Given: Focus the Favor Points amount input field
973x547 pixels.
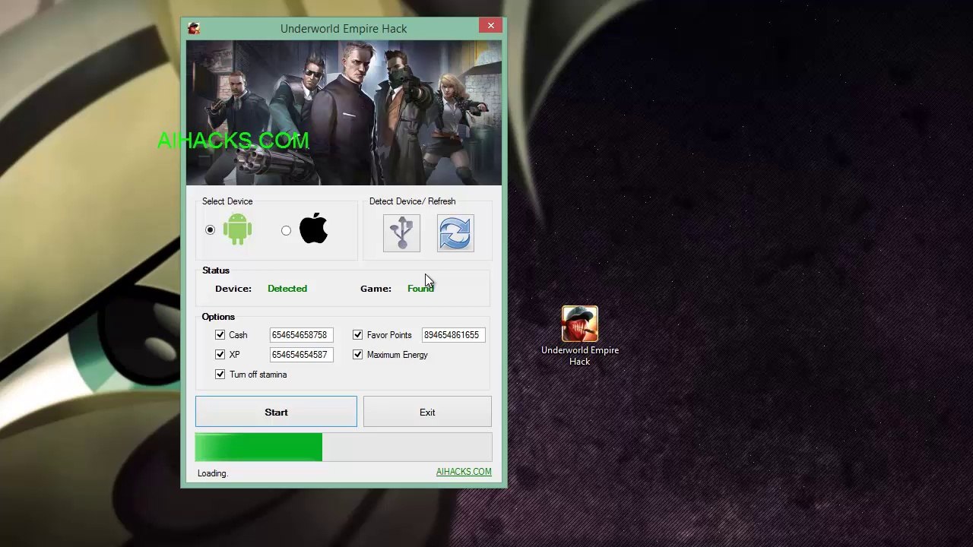Looking at the screenshot, I should tap(453, 335).
